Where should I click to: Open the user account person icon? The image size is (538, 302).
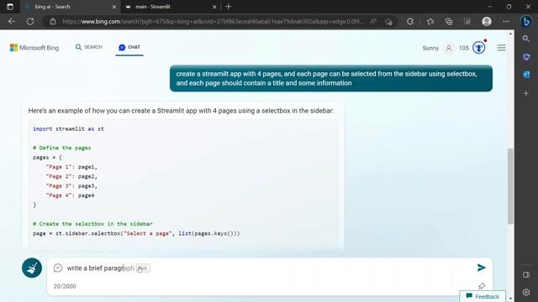448,48
